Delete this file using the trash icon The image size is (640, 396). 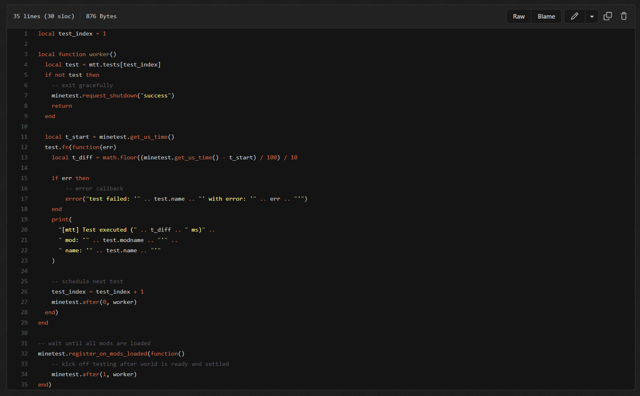click(x=623, y=17)
